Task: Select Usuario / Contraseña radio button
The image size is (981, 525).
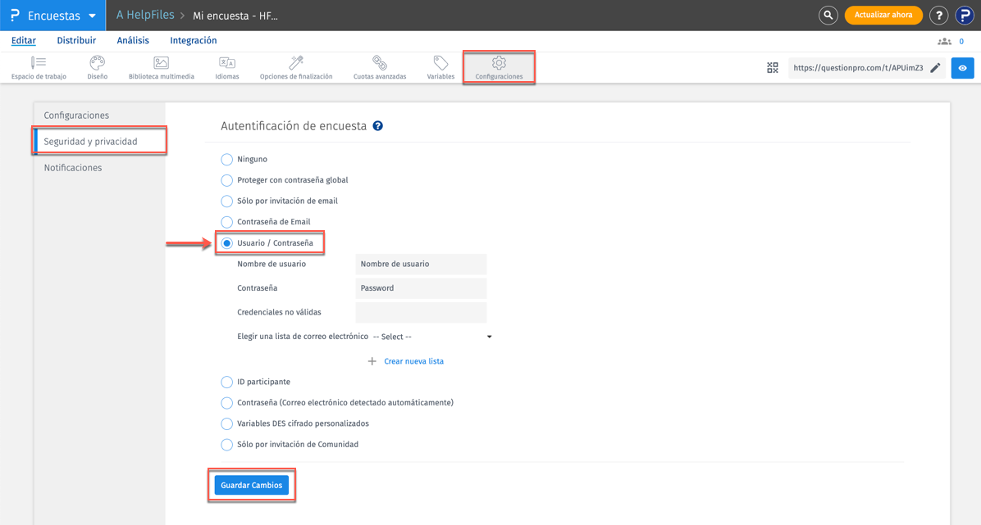Action: point(226,243)
